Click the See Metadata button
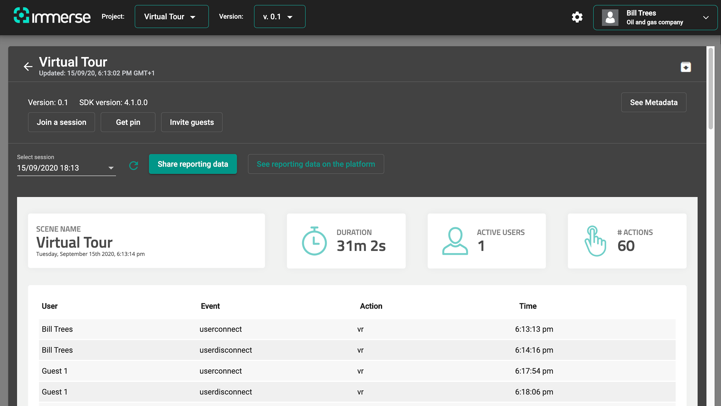 point(653,102)
